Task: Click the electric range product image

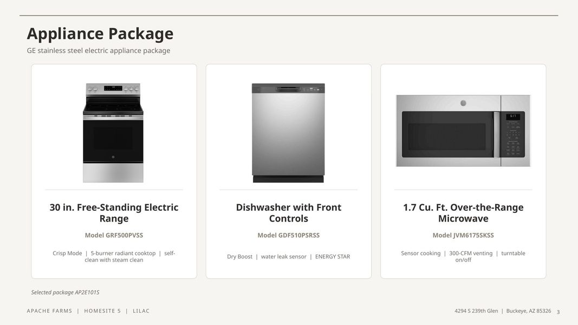Action: click(113, 133)
